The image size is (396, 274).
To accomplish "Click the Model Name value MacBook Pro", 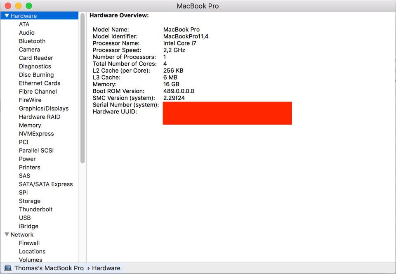I will 181,30.
